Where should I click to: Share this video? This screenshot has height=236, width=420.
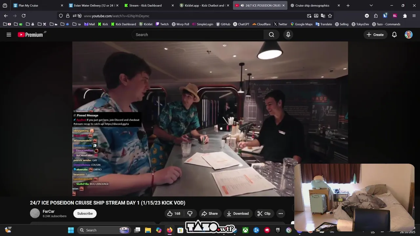pos(210,213)
